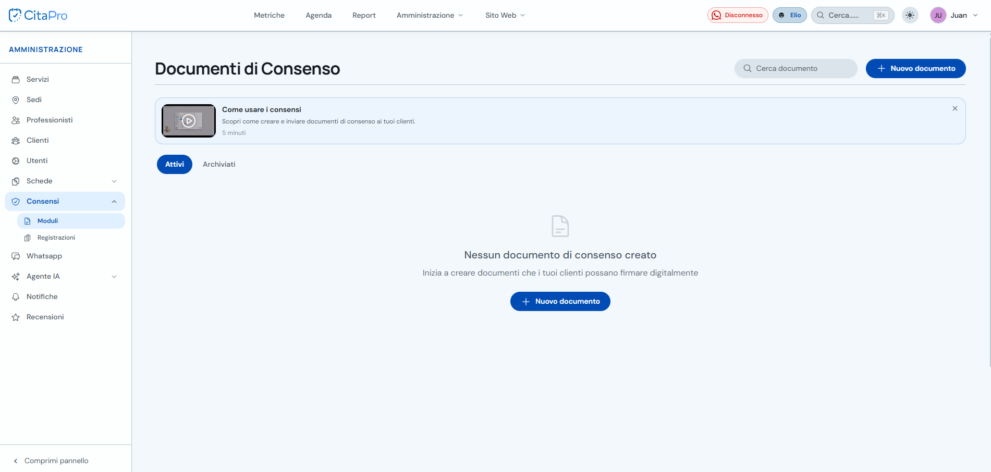Expand the Amministrazione dropdown in top bar
Screen dimensions: 991x472
pos(430,15)
